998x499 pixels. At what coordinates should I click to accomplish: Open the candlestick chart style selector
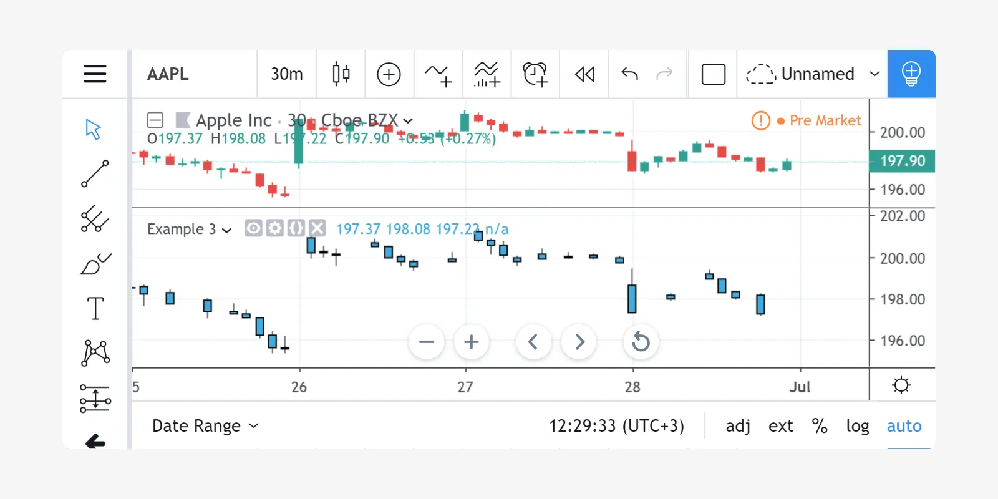coord(341,74)
